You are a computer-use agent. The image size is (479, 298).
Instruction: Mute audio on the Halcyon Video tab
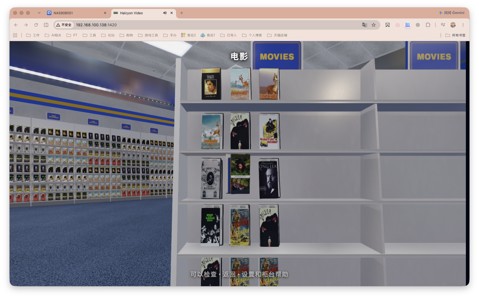pyautogui.click(x=165, y=13)
